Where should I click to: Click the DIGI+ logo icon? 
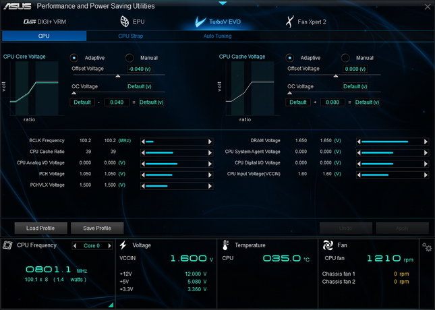pyautogui.click(x=30, y=22)
